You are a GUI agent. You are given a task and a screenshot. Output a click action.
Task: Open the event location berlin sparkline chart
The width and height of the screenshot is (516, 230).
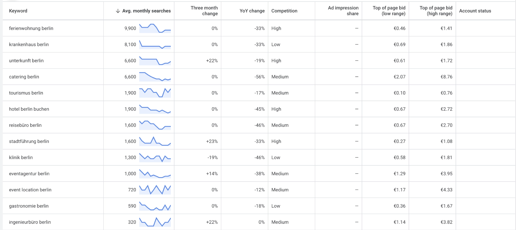(x=155, y=190)
